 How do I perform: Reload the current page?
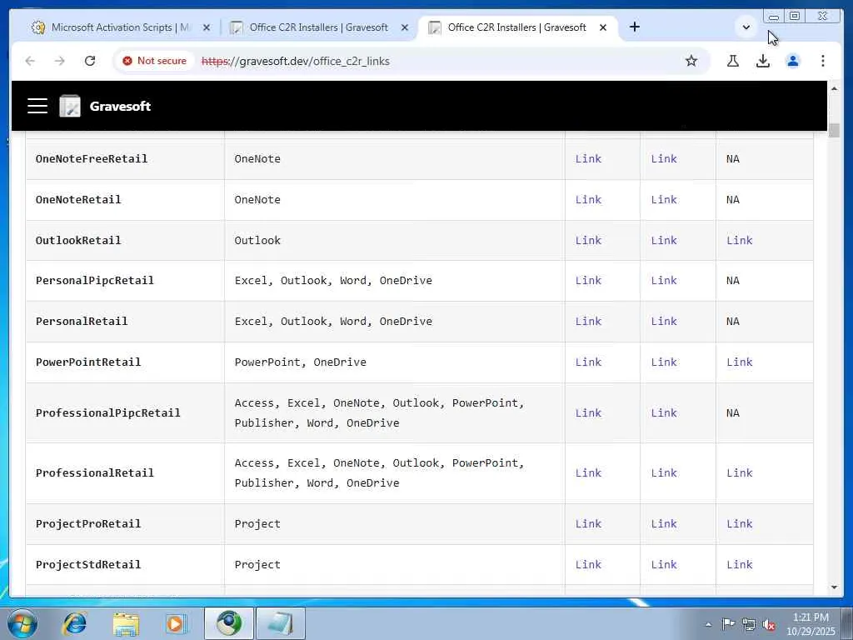(x=90, y=61)
